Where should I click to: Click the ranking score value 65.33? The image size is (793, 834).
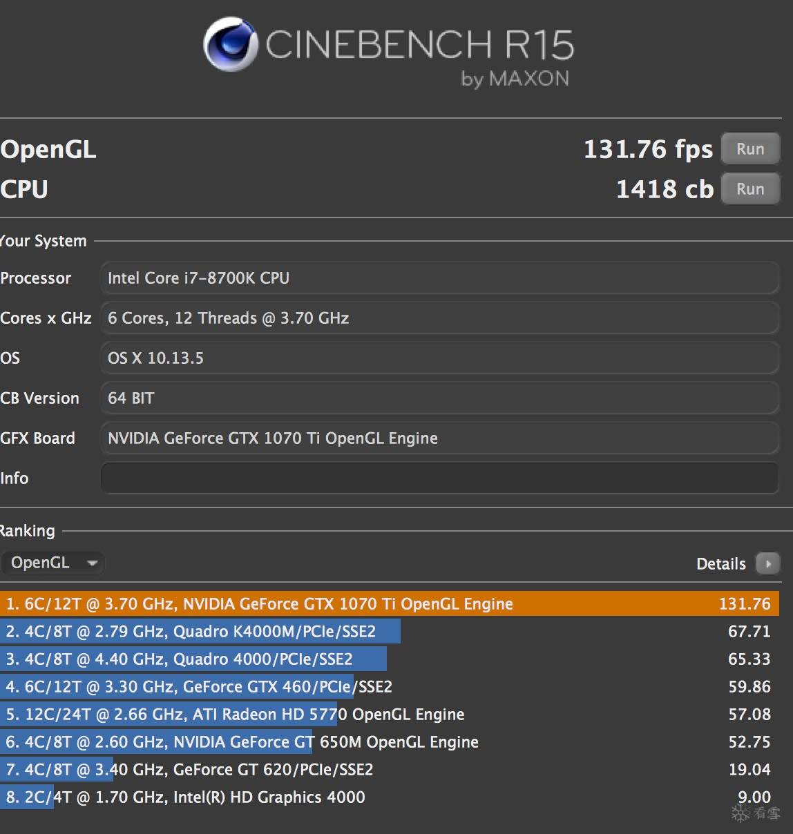click(749, 659)
